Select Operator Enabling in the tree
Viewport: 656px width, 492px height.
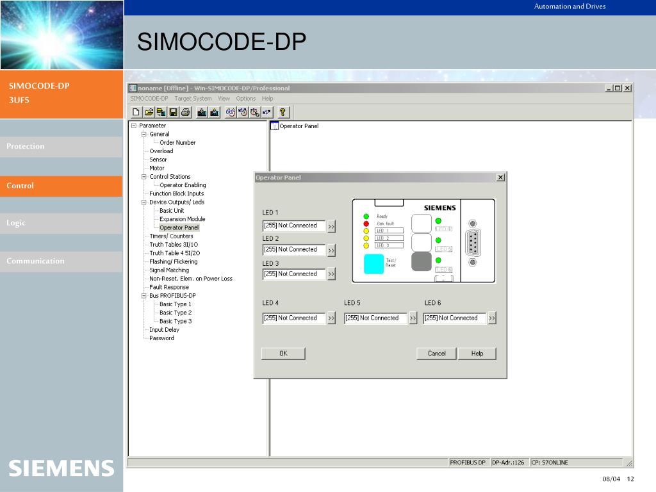point(183,185)
